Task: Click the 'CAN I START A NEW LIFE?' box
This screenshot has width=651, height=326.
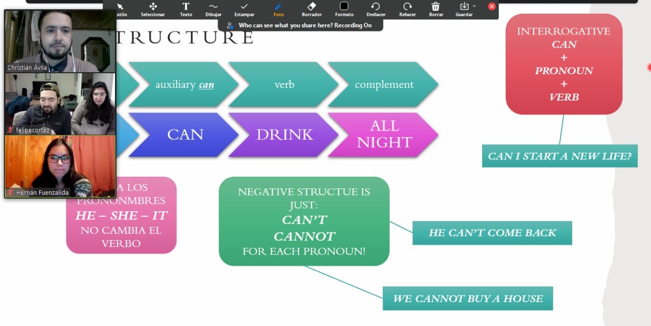Action: (x=559, y=156)
